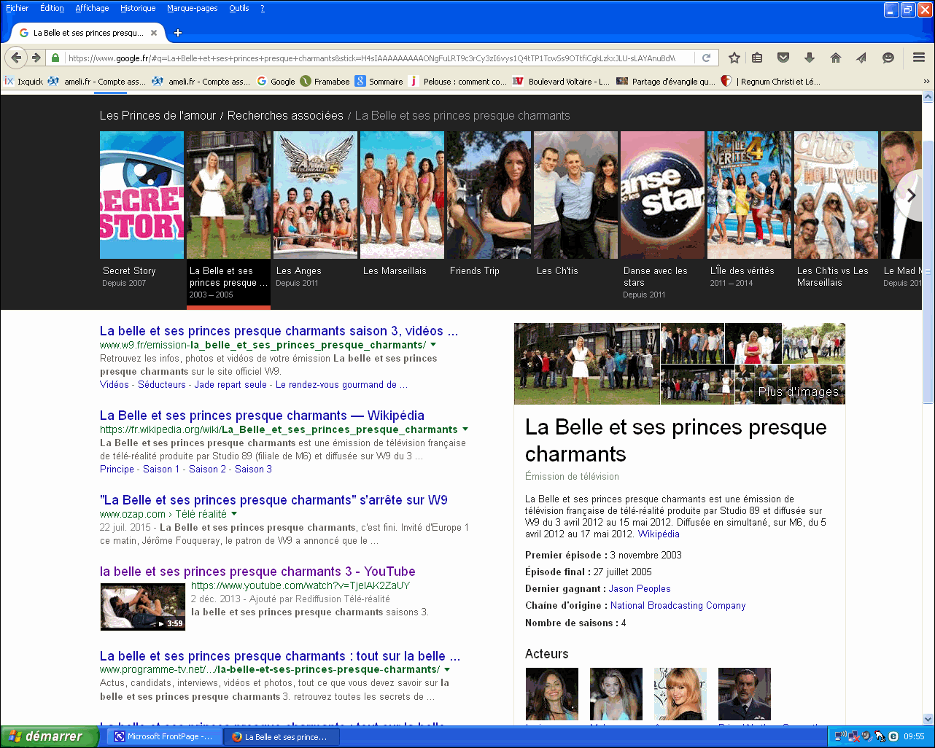Click Recherches associées breadcrumb
The image size is (935, 748).
click(x=285, y=115)
